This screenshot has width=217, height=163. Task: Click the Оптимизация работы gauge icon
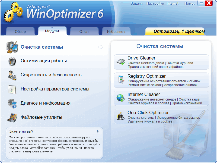[x=12, y=61]
